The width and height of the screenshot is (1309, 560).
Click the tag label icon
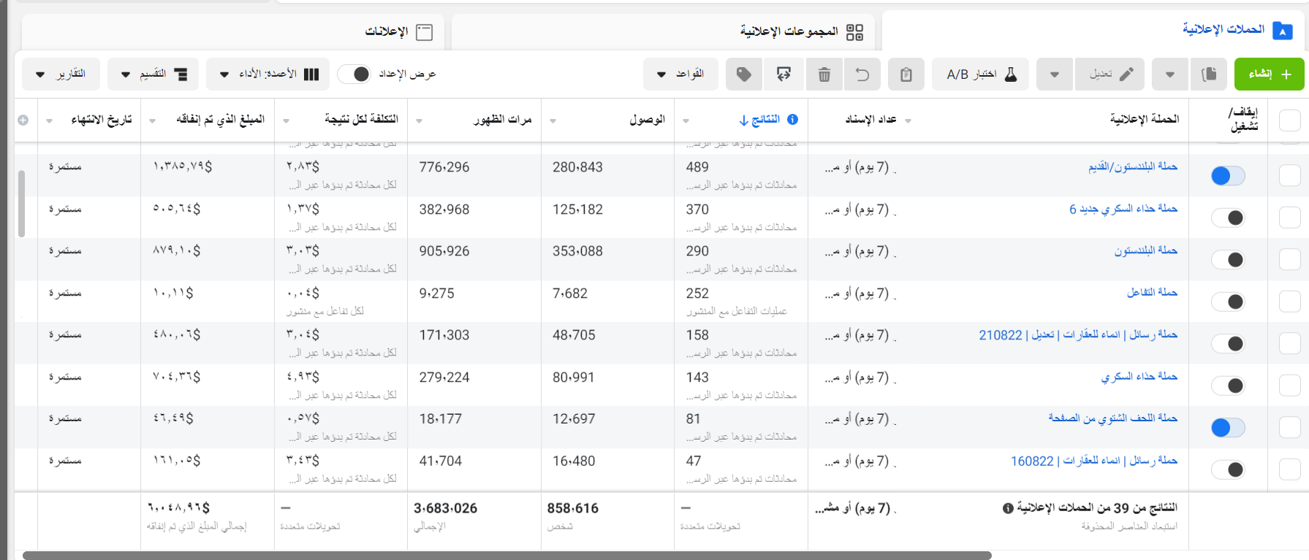[x=743, y=74]
